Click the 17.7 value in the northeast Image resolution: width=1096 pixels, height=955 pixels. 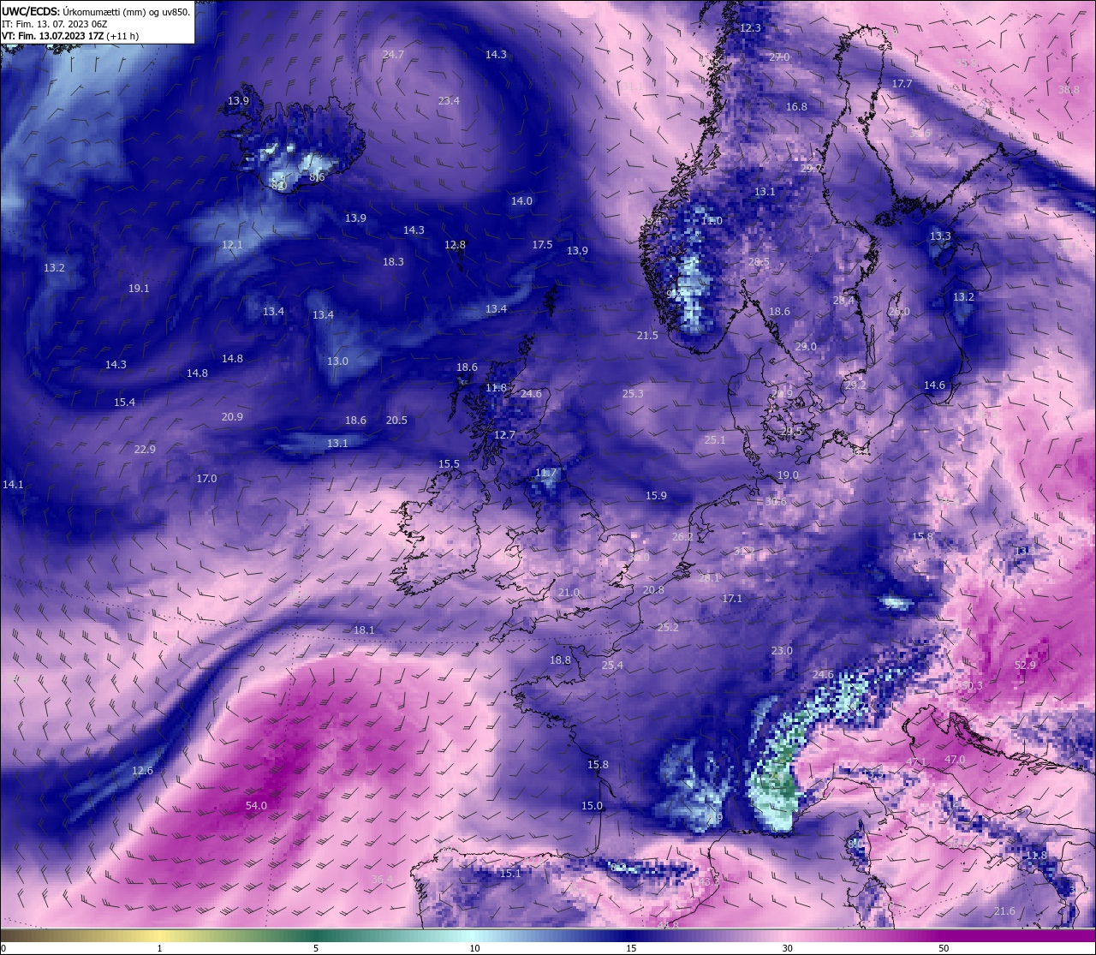coord(902,84)
